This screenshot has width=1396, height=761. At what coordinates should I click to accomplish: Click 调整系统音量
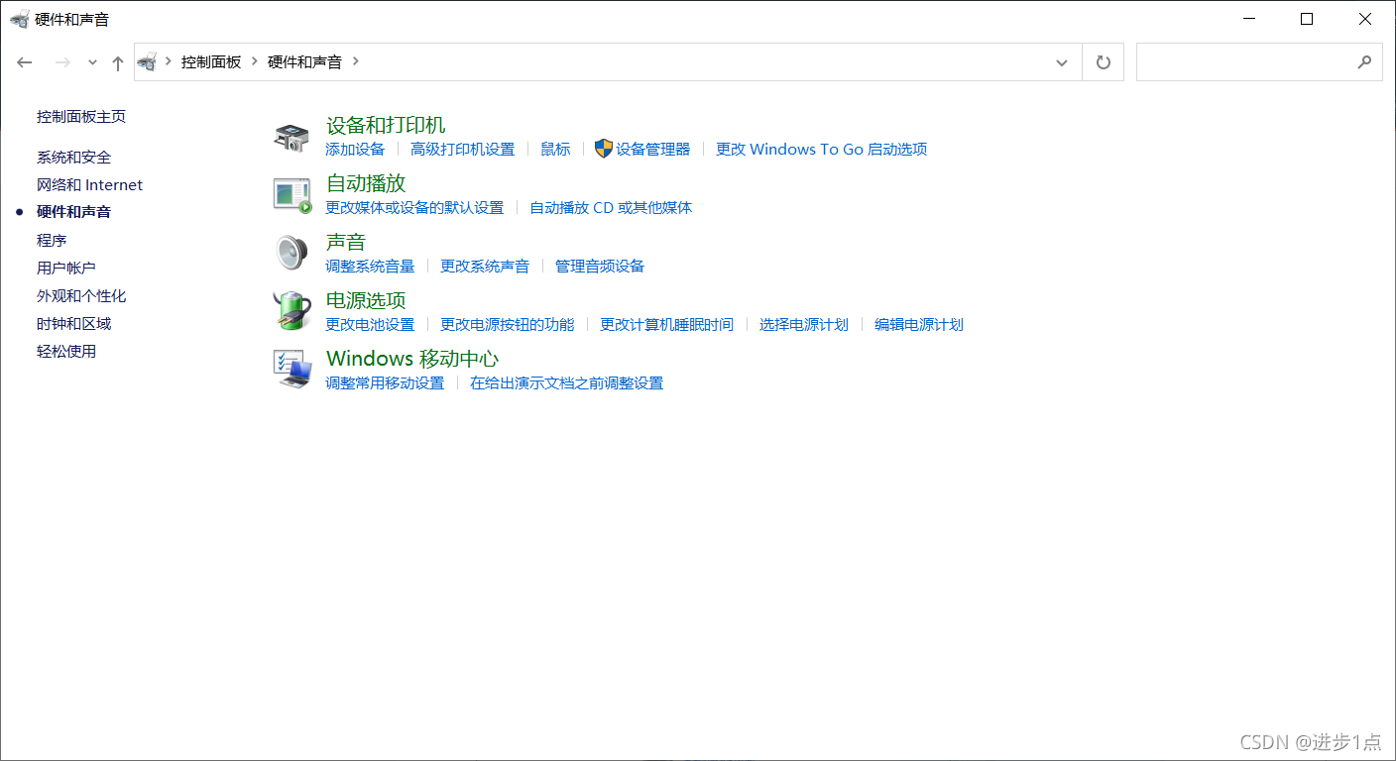click(370, 266)
